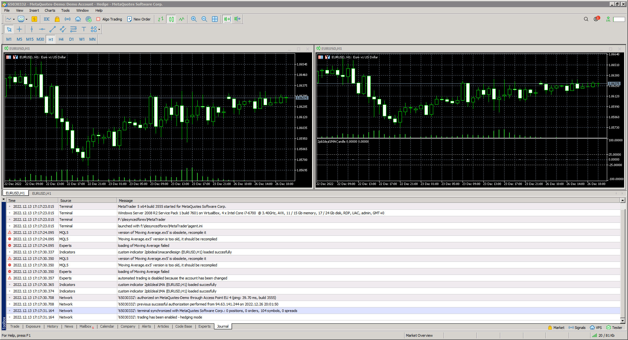This screenshot has width=628, height=340.
Task: Click the radar icon with green plus
Action: tap(89, 19)
